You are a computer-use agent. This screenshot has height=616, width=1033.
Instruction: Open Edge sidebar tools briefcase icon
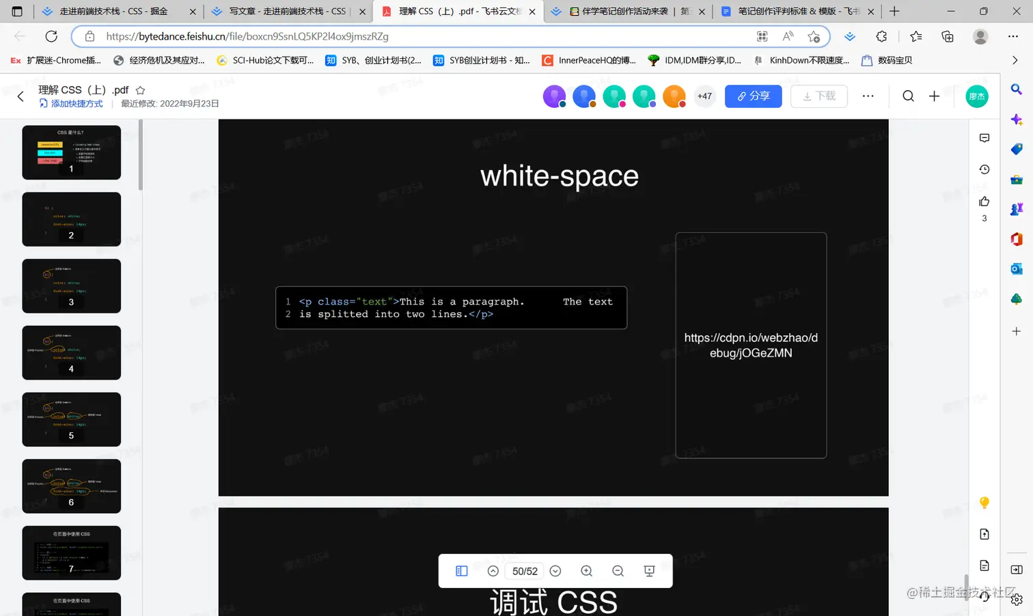tap(1017, 179)
